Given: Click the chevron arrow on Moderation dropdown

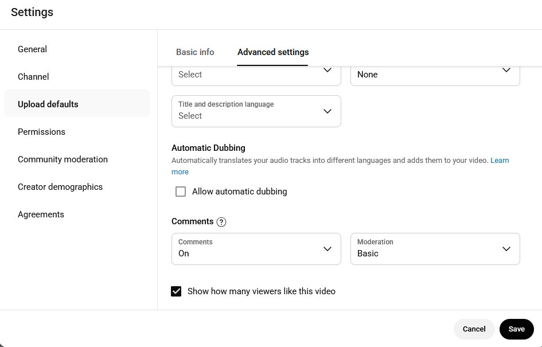Looking at the screenshot, I should pos(506,249).
